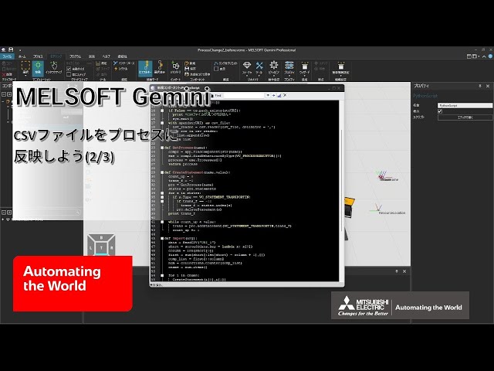Select the B face on view cube
This screenshot has width=494, height=371.
point(101,237)
